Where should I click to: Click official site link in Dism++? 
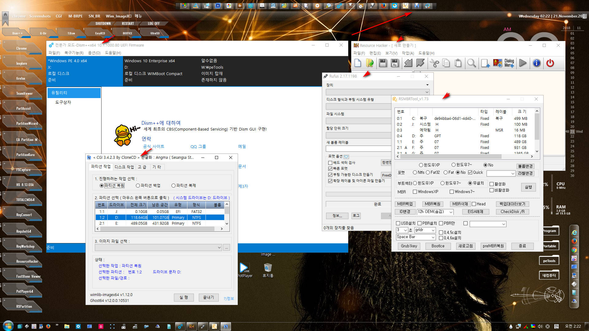(x=153, y=146)
